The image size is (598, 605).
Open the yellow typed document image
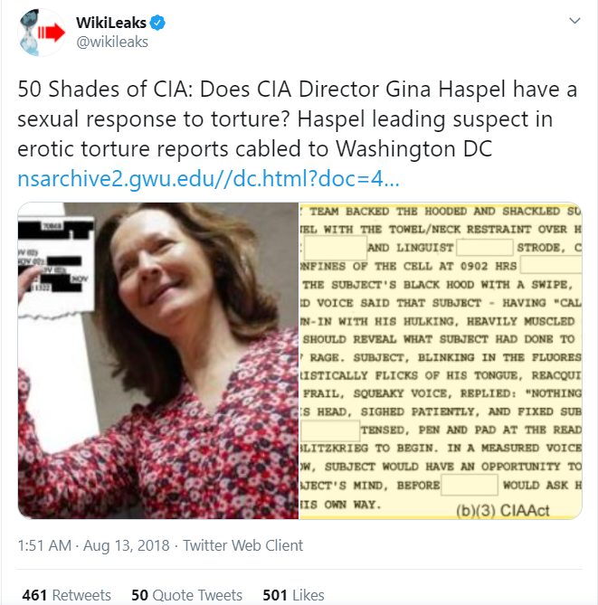coord(441,360)
